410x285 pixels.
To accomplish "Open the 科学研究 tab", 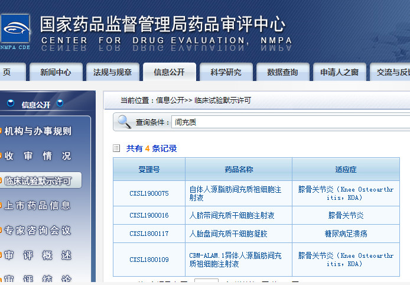I will tap(226, 72).
